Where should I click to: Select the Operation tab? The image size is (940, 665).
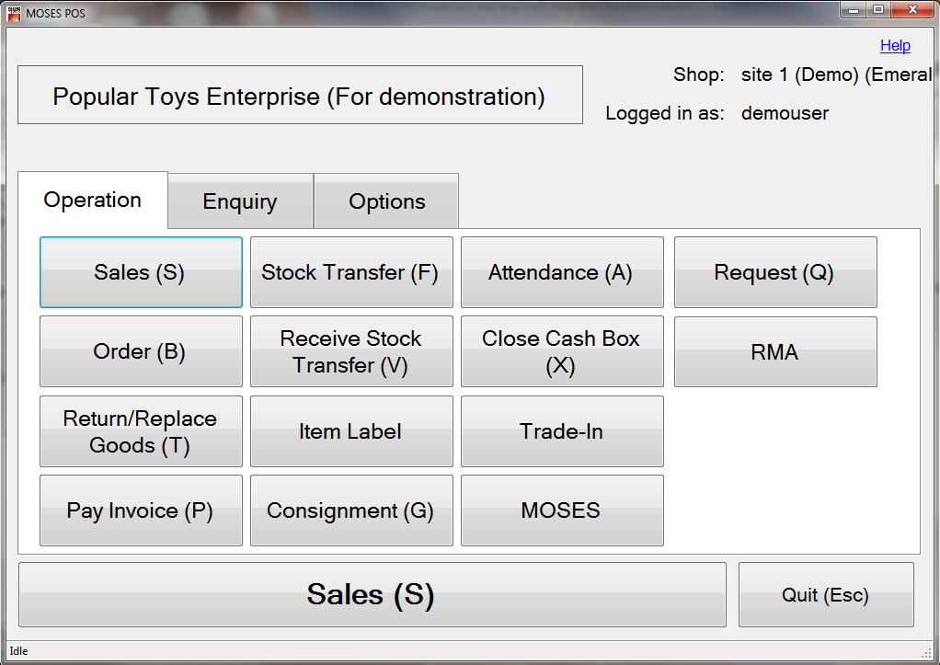[93, 200]
